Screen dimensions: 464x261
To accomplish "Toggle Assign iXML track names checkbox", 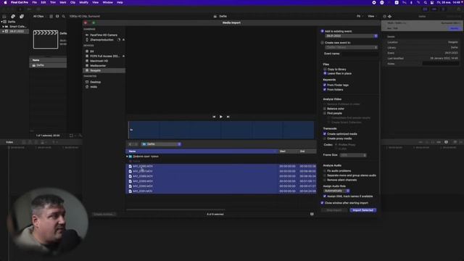I will click(325, 196).
